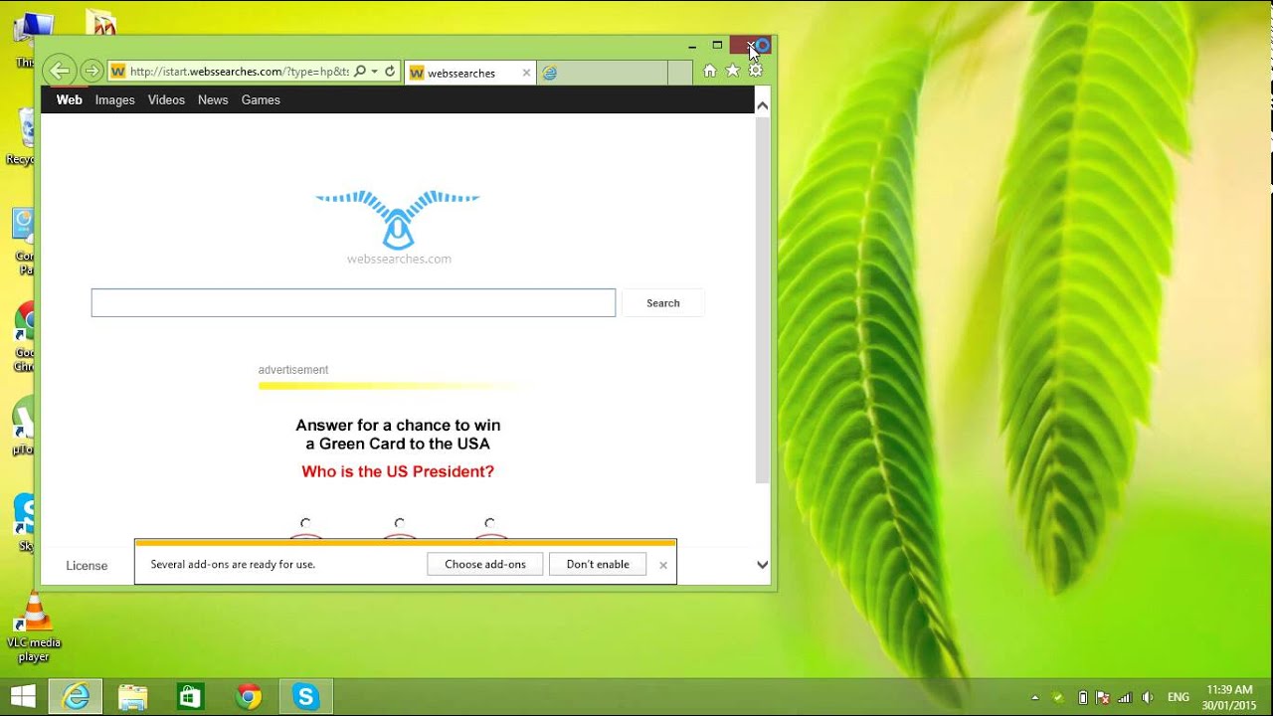The height and width of the screenshot is (716, 1273).
Task: Click the network signal tray icon
Action: pos(1125,698)
